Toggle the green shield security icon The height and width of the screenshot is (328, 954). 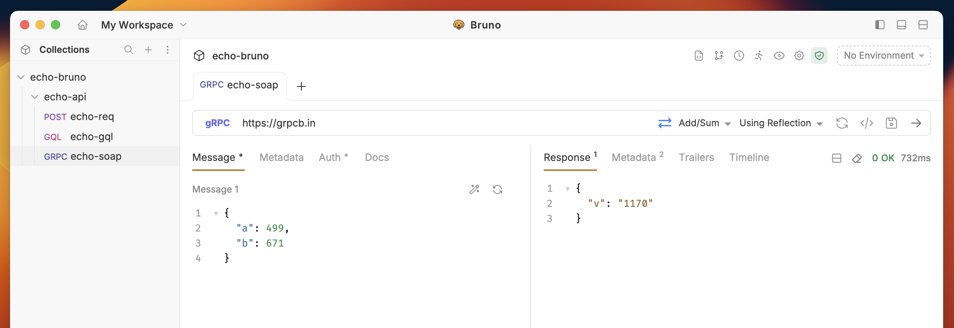tap(819, 56)
